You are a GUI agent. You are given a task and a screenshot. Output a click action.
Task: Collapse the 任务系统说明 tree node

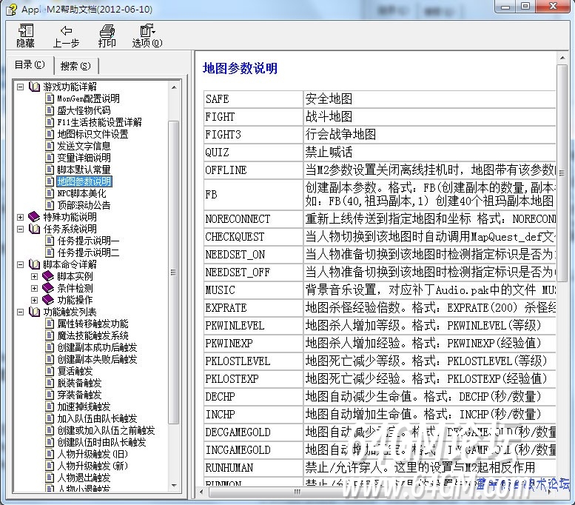click(x=21, y=229)
